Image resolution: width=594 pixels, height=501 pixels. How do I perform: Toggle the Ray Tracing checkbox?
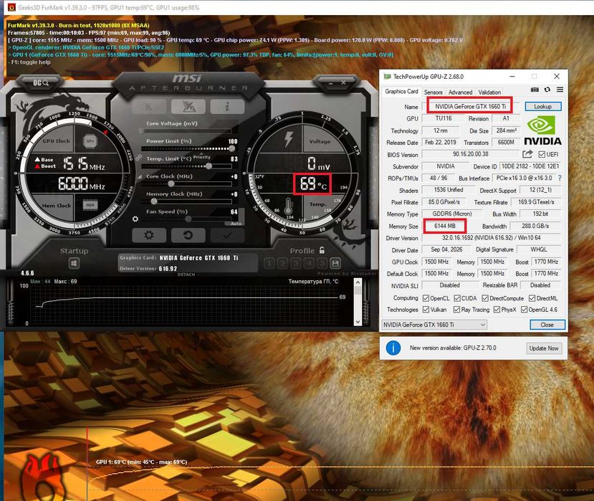(457, 310)
